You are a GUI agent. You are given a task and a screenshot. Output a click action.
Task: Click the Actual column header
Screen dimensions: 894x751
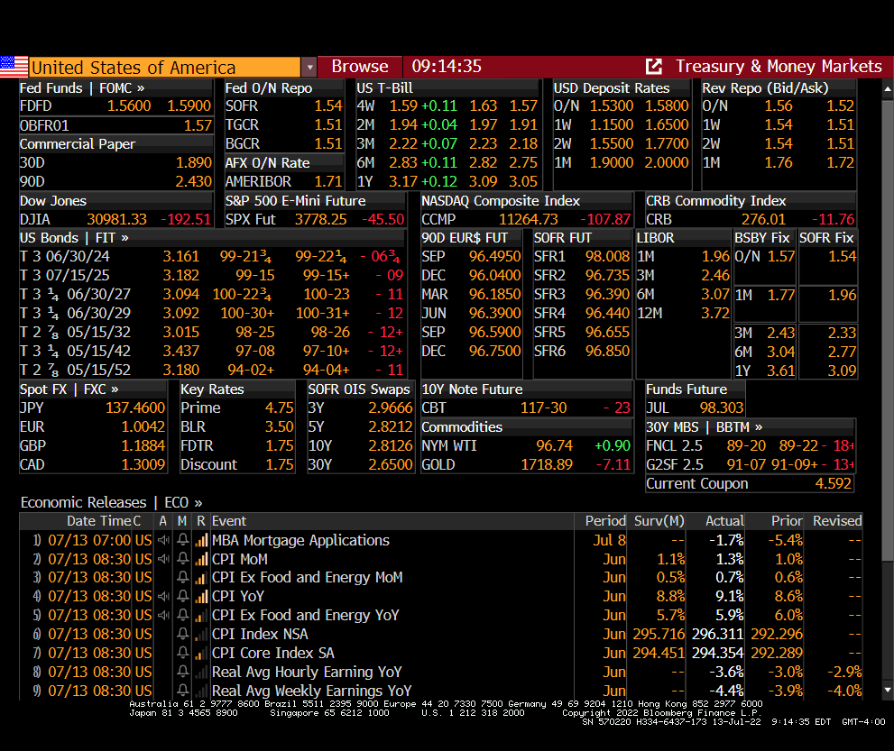(724, 521)
